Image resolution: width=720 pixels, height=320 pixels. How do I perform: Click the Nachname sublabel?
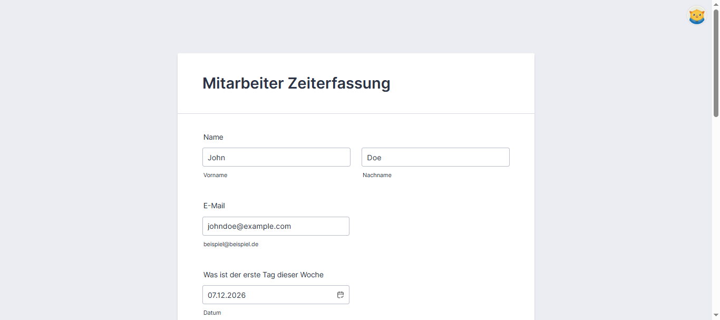[377, 175]
